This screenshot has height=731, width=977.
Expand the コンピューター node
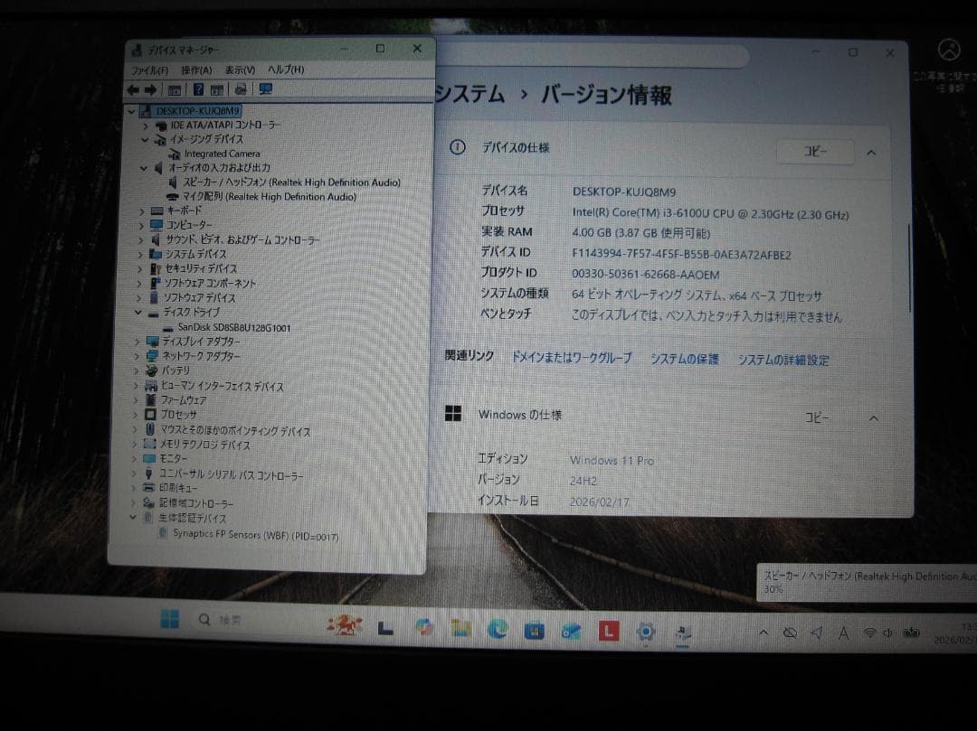pyautogui.click(x=141, y=226)
